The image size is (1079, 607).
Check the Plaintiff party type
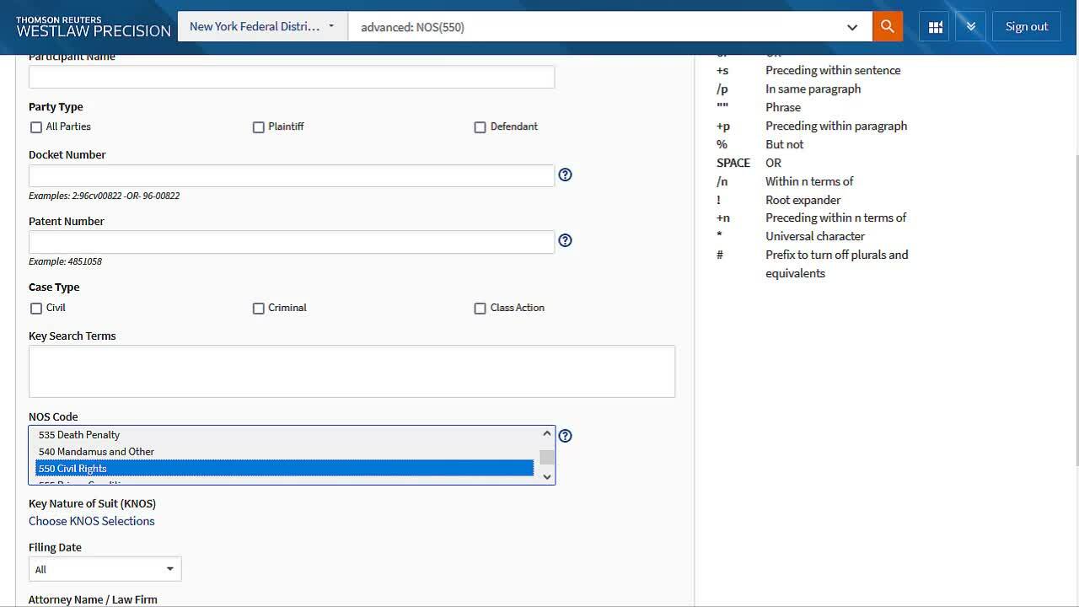[259, 127]
